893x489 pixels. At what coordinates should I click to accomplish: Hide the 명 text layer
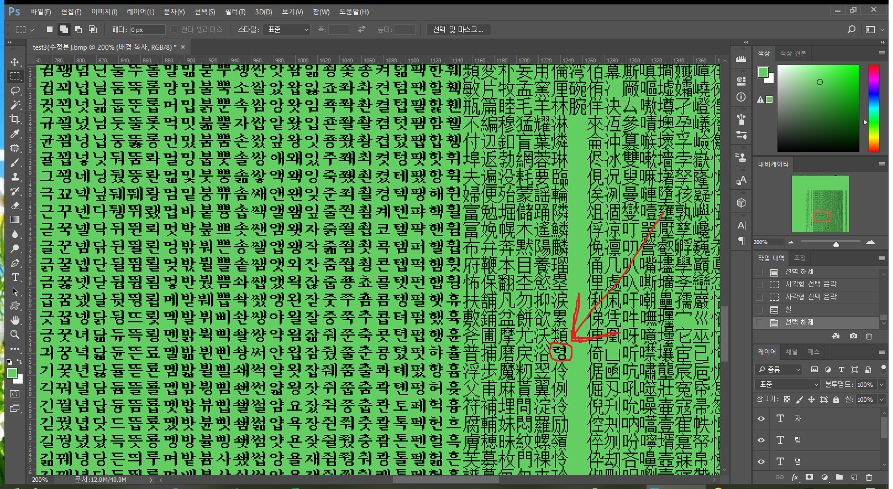click(x=761, y=461)
